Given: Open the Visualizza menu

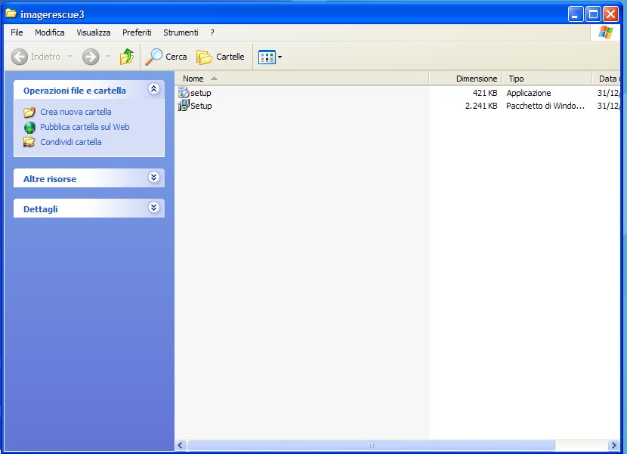Looking at the screenshot, I should (x=94, y=32).
